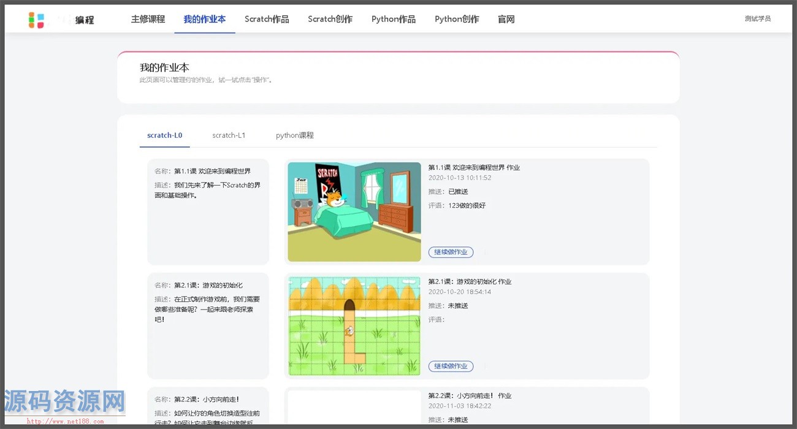Click the 编程 brand text beside the logo
Image resolution: width=797 pixels, height=429 pixels.
pyautogui.click(x=85, y=20)
